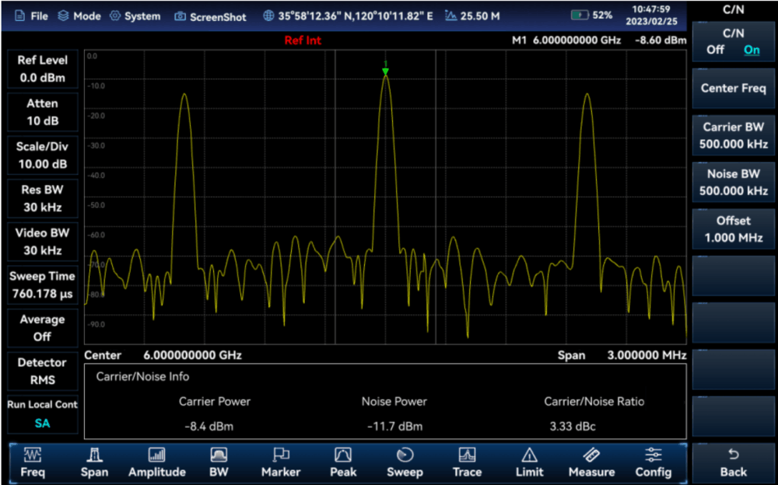The image size is (778, 485).
Task: Toggle C/N measurement Off/On
Action: coord(733,42)
